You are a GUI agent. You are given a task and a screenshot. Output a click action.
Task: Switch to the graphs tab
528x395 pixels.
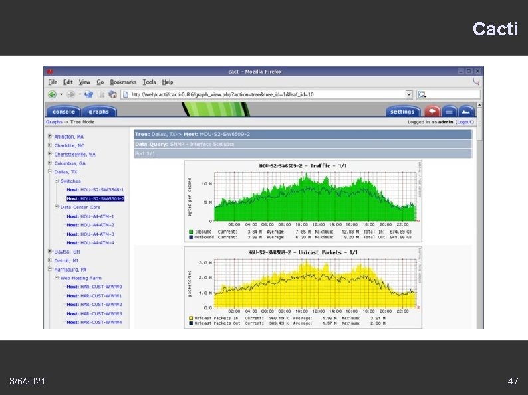pyautogui.click(x=99, y=112)
